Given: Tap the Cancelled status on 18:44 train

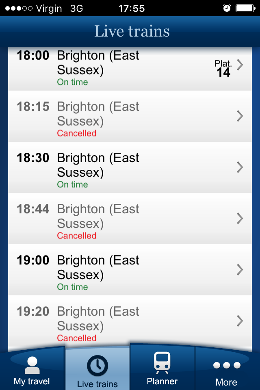Looking at the screenshot, I should (77, 236).
